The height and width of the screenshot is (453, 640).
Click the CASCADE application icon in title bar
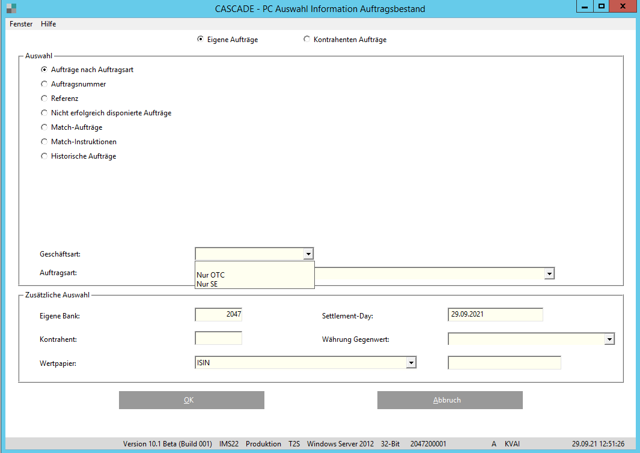click(11, 8)
